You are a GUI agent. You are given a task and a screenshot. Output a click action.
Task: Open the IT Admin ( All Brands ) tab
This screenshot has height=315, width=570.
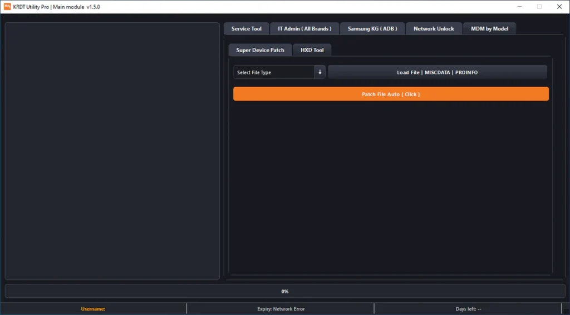click(304, 29)
